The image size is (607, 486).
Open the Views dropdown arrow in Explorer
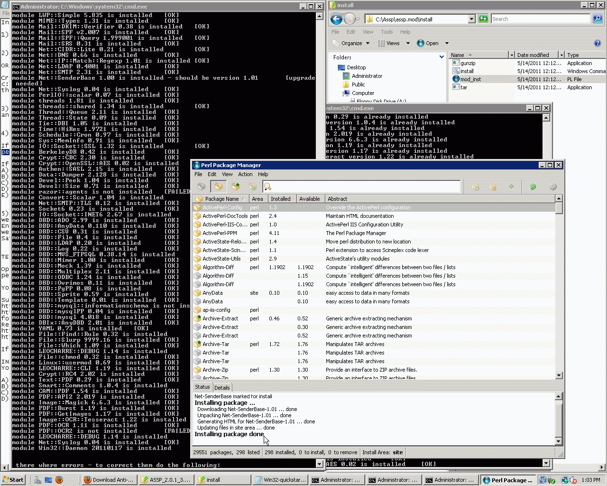click(x=408, y=43)
